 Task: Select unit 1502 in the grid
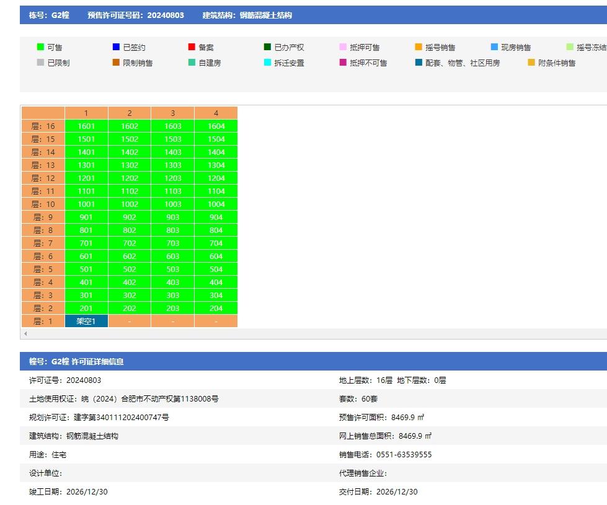pyautogui.click(x=130, y=139)
